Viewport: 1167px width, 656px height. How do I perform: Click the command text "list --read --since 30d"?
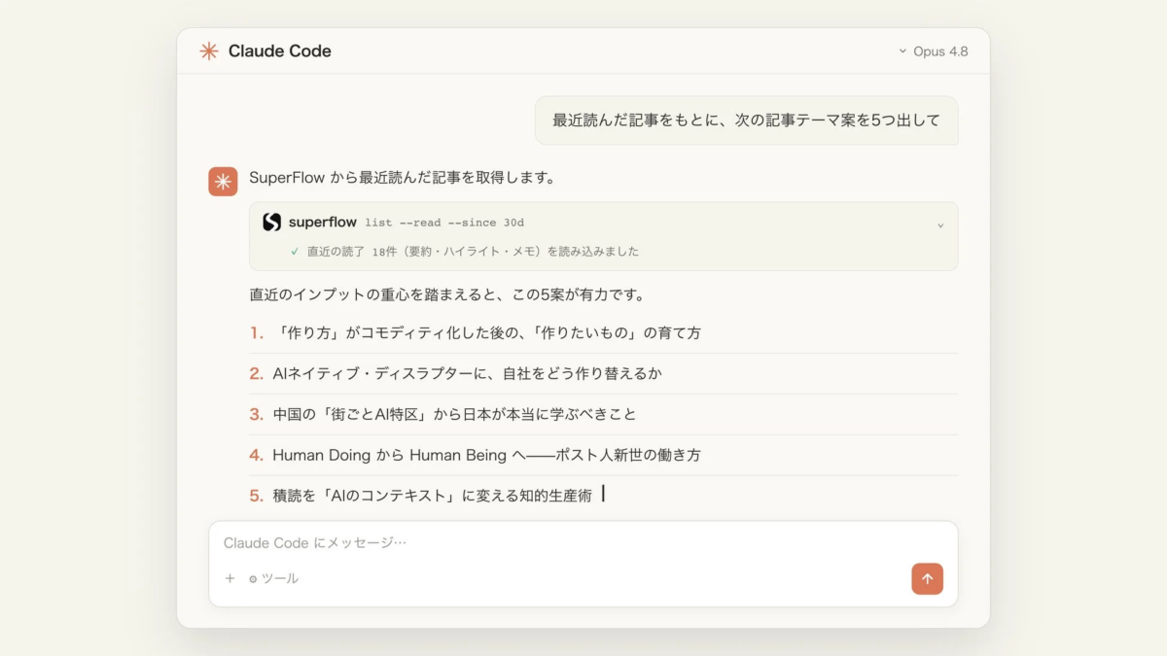point(444,223)
